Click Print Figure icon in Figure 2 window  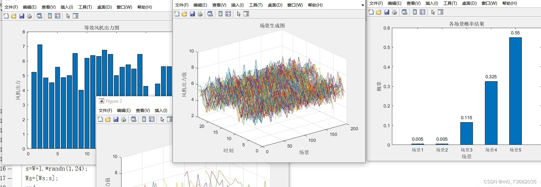tap(124, 119)
